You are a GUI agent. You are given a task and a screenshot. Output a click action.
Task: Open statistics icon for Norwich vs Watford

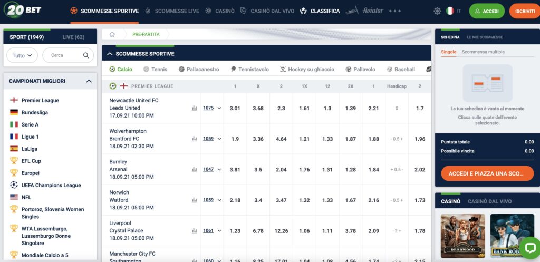tap(194, 200)
